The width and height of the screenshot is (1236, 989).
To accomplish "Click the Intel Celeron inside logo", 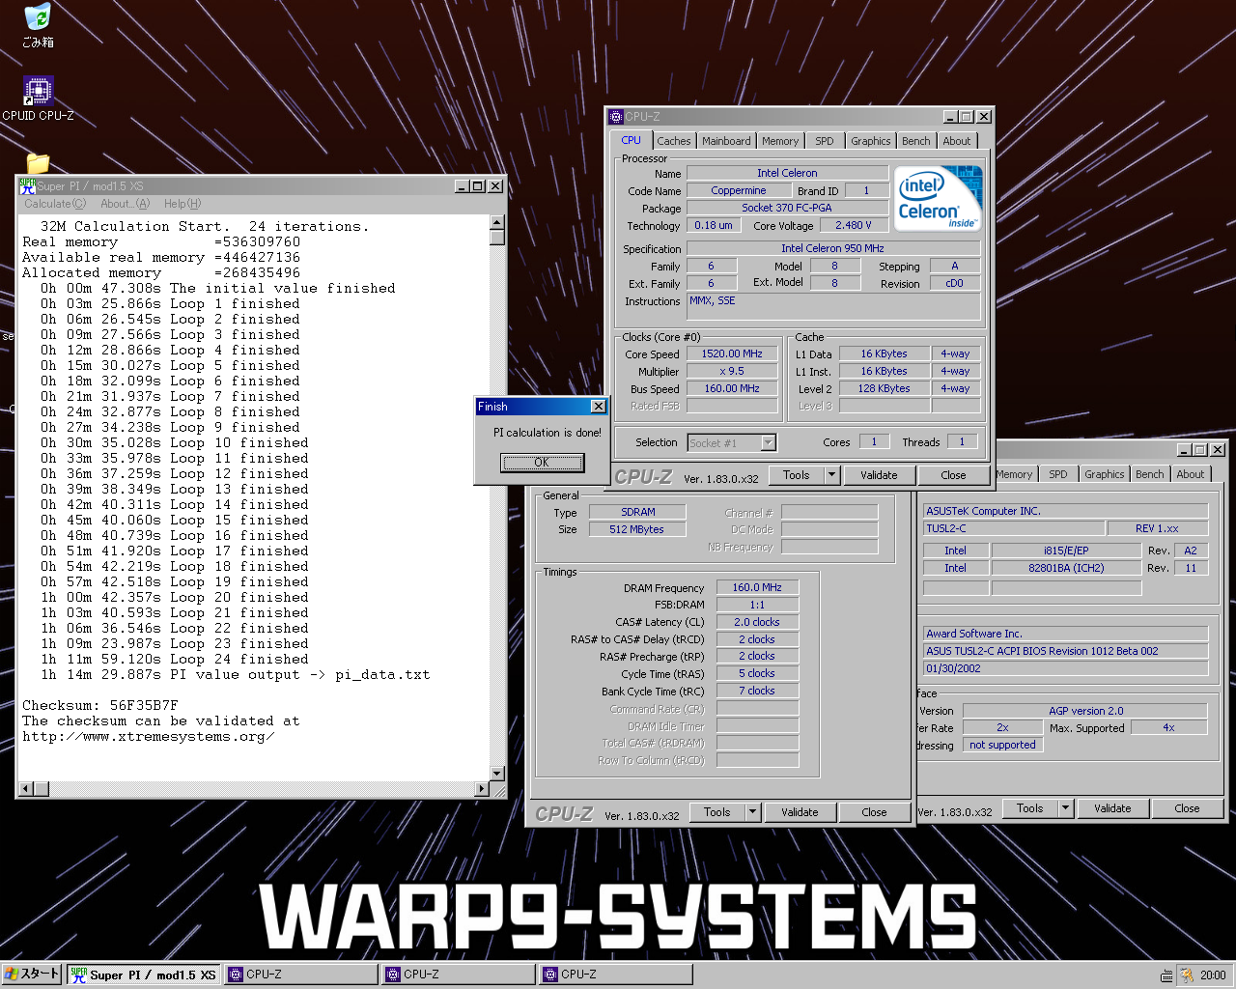I will click(939, 198).
